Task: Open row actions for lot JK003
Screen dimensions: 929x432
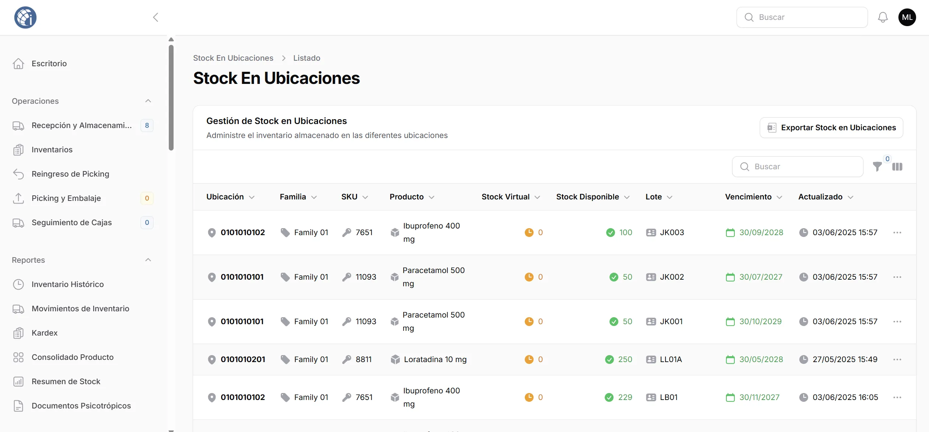Action: tap(897, 233)
